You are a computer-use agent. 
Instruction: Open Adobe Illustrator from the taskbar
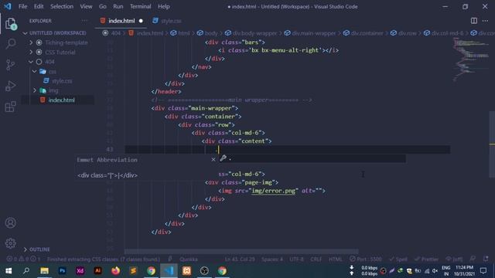pyautogui.click(x=98, y=271)
